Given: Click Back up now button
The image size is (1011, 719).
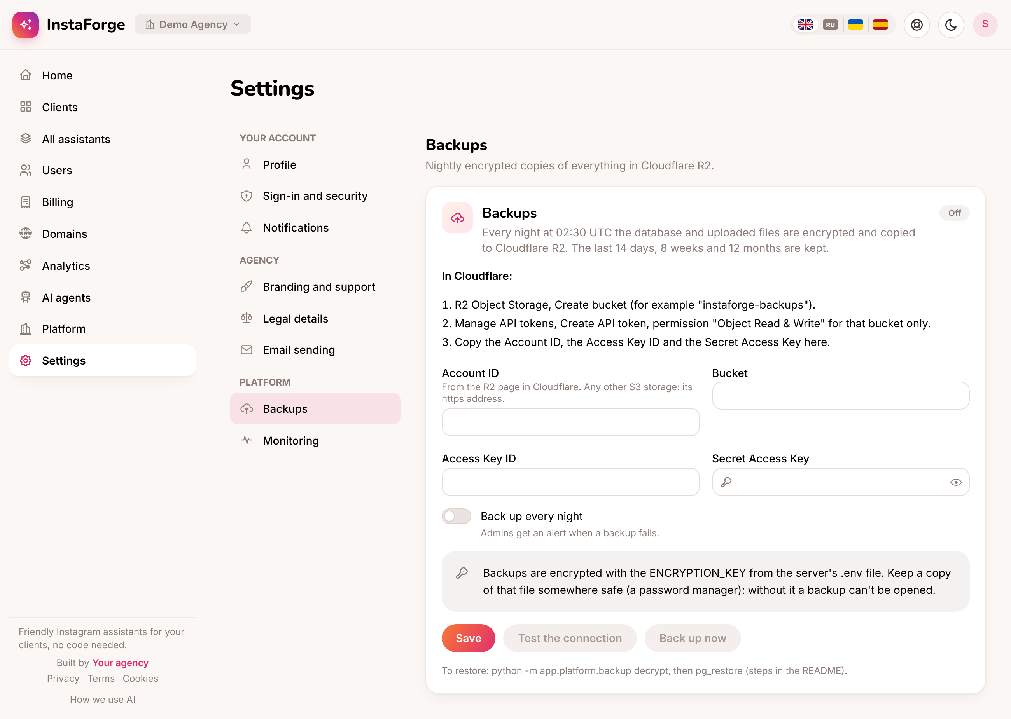Looking at the screenshot, I should coord(693,638).
